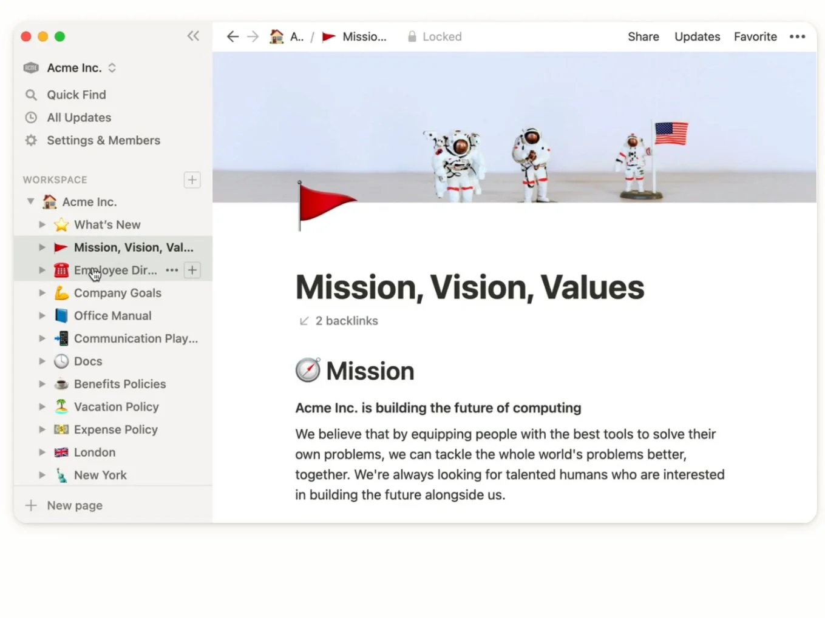Expand the What's New page

pos(42,224)
